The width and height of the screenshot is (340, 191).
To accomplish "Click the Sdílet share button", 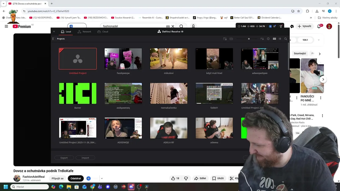I will [200, 179].
